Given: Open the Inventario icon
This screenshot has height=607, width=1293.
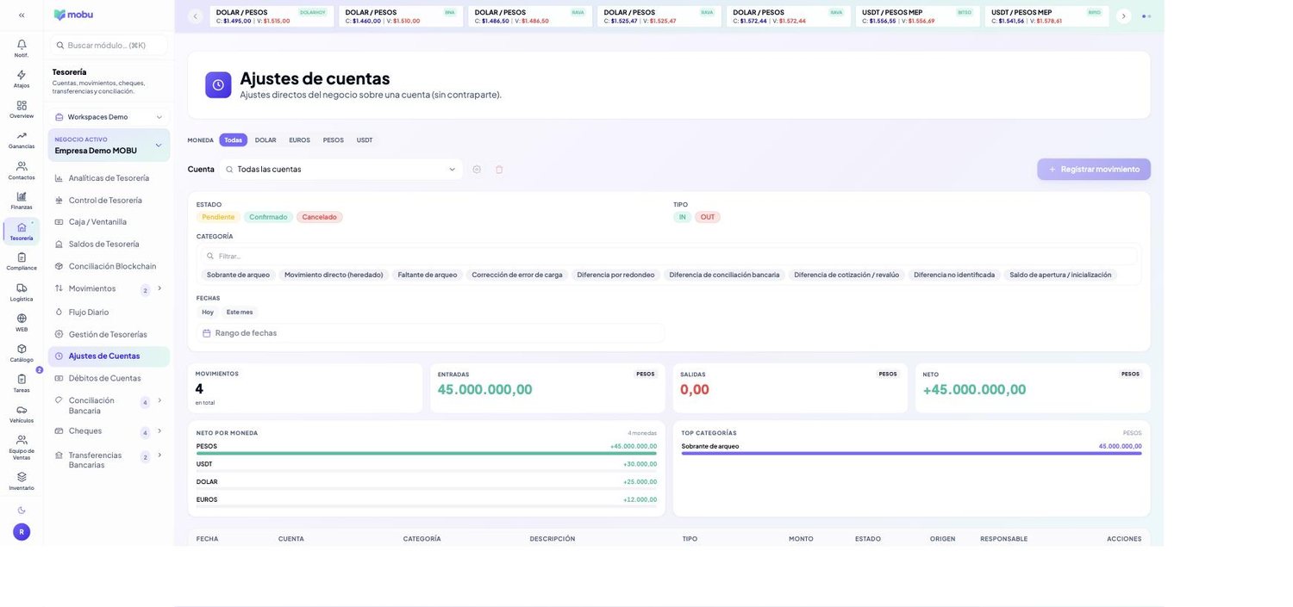Looking at the screenshot, I should point(22,477).
